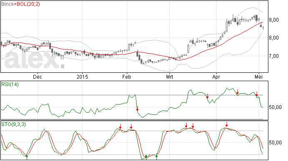The width and height of the screenshot is (288, 161).
Task: Click the 2015 date axis label
Action: click(x=82, y=77)
